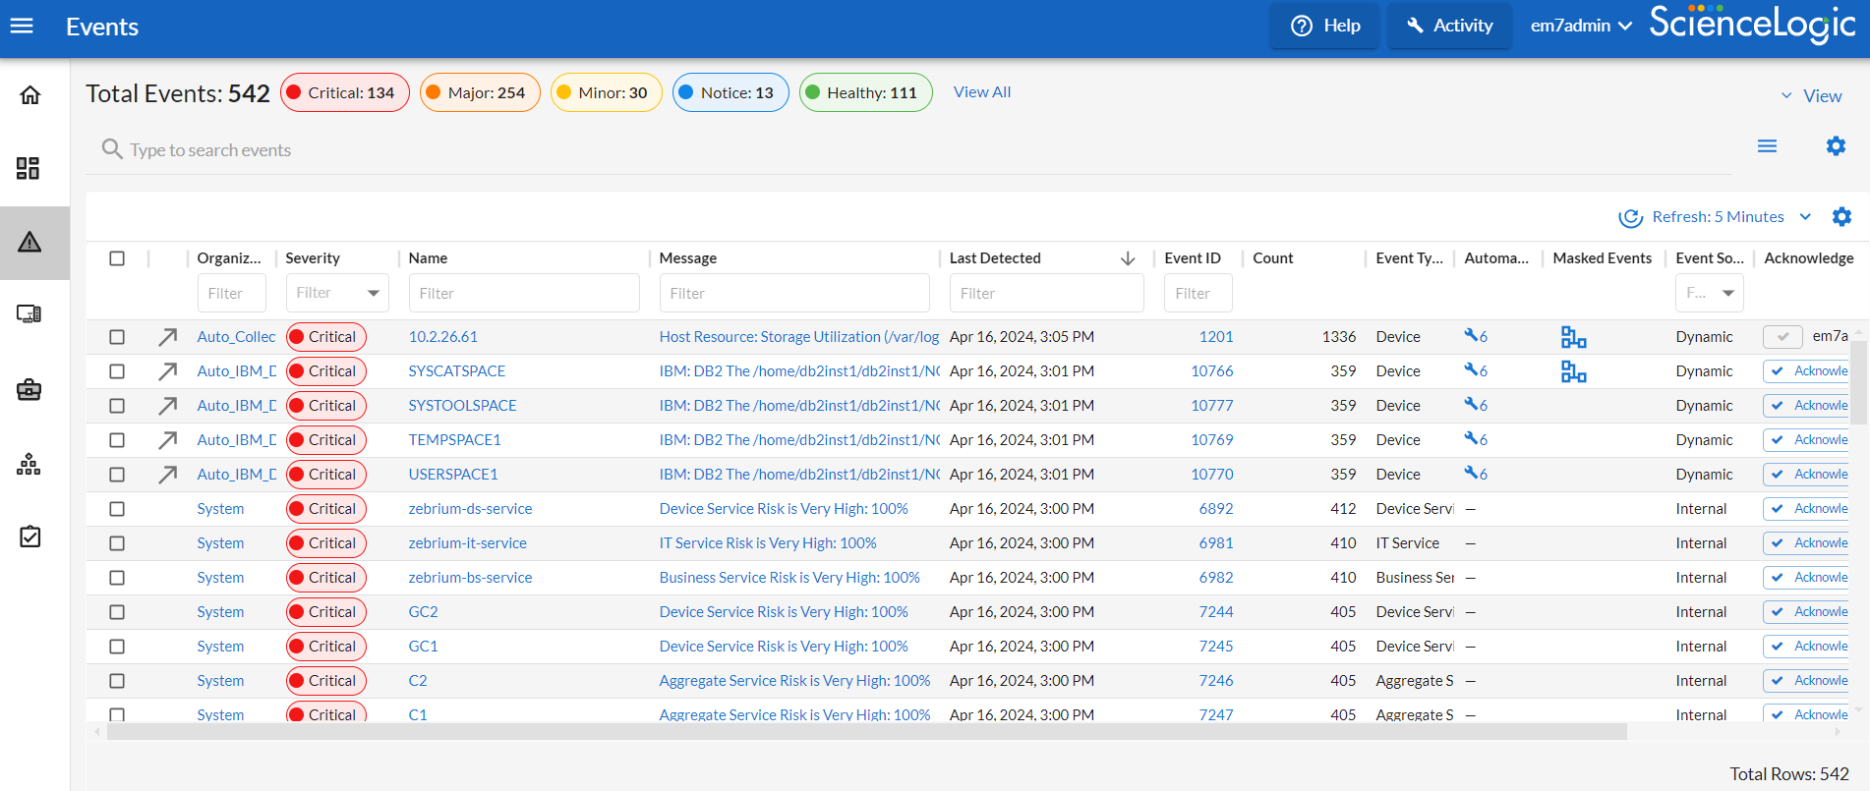This screenshot has width=1870, height=791.
Task: Select the checkbox for GC2 event
Action: click(117, 612)
